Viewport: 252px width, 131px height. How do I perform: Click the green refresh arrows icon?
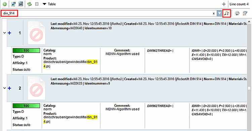coord(30,4)
